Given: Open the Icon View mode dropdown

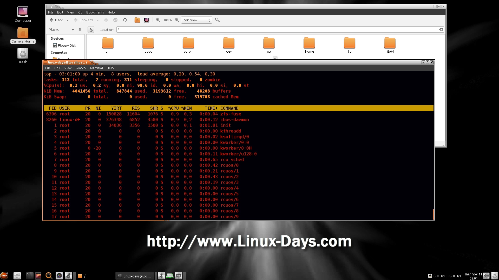Looking at the screenshot, I should tap(196, 20).
